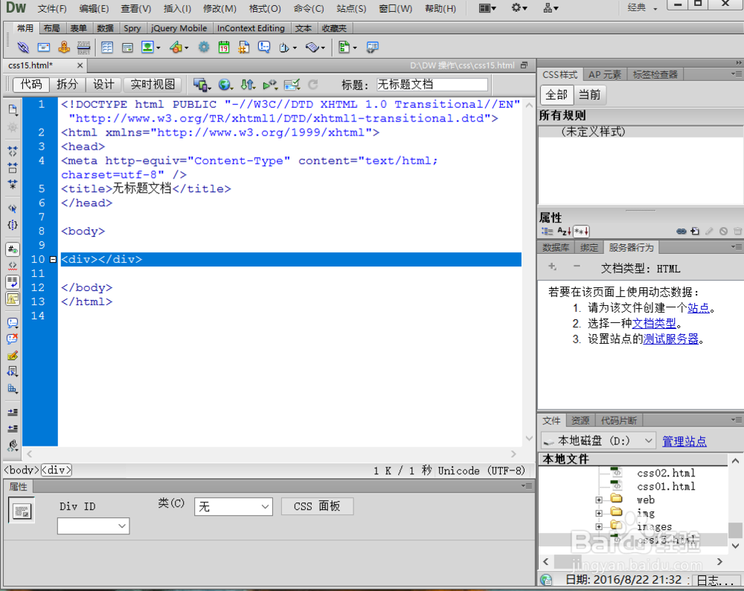This screenshot has width=744, height=591.
Task: Insert a Named Anchor
Action: click(x=63, y=46)
